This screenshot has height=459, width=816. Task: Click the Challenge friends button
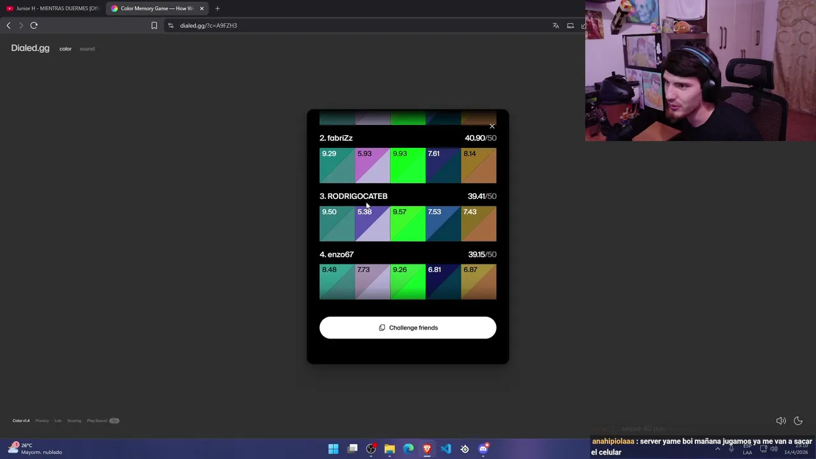point(408,328)
